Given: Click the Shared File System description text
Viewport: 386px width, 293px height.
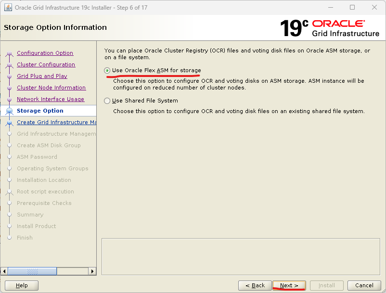Looking at the screenshot, I should 239,111.
